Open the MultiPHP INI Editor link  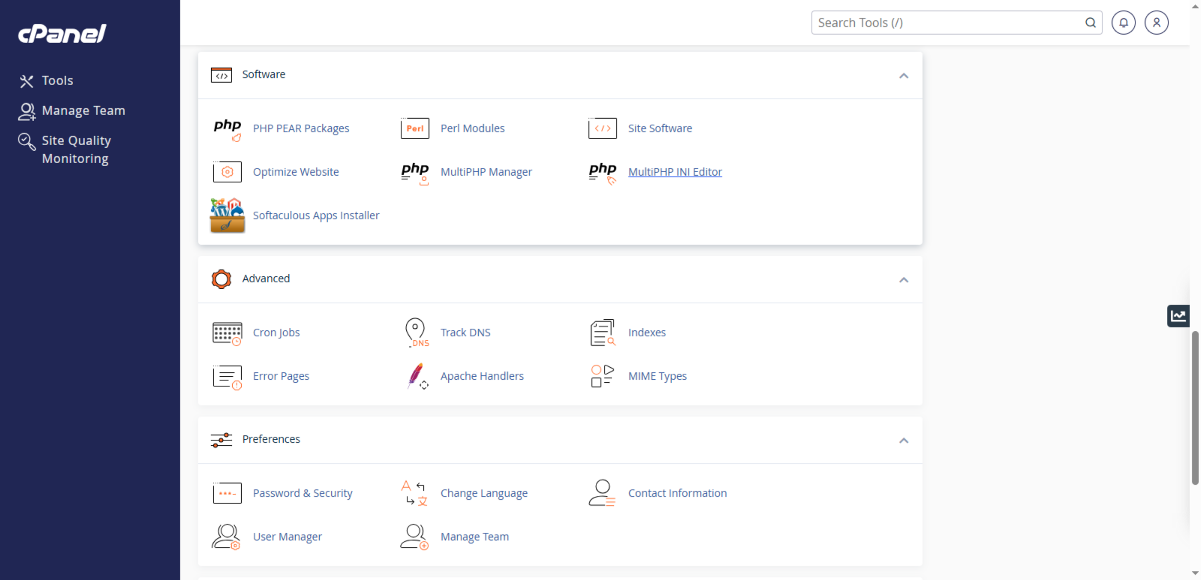[x=675, y=172]
